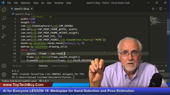The height and width of the screenshot is (95, 170).
Task: Open the Run and Debug view
Action: click(4, 36)
